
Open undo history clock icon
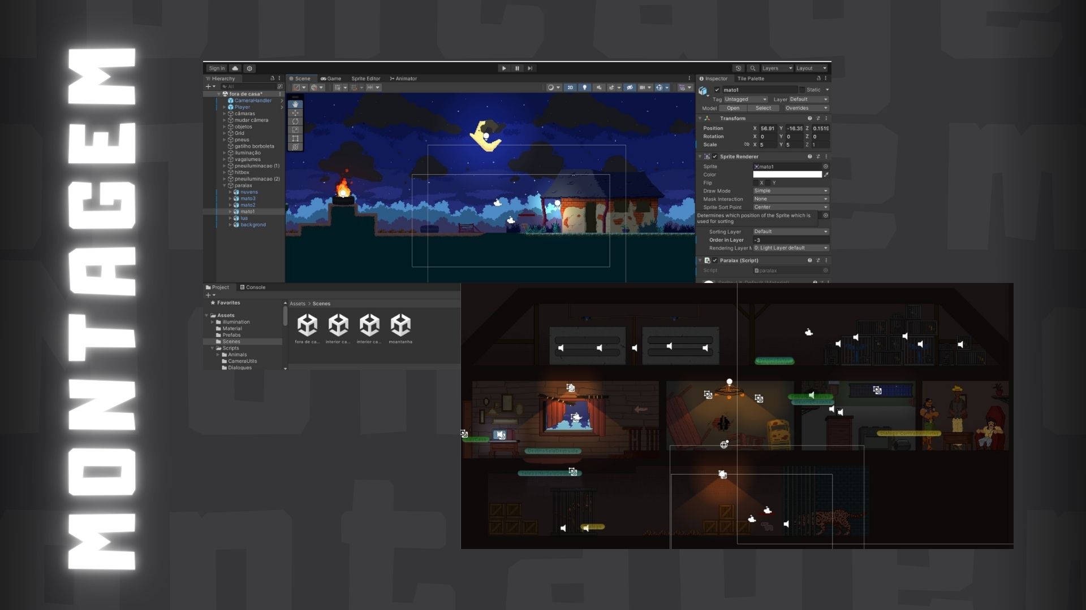(x=738, y=68)
